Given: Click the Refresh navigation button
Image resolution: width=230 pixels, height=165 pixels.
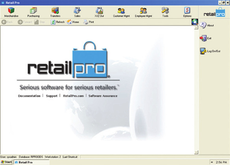Looking at the screenshot, I should click(x=57, y=22).
